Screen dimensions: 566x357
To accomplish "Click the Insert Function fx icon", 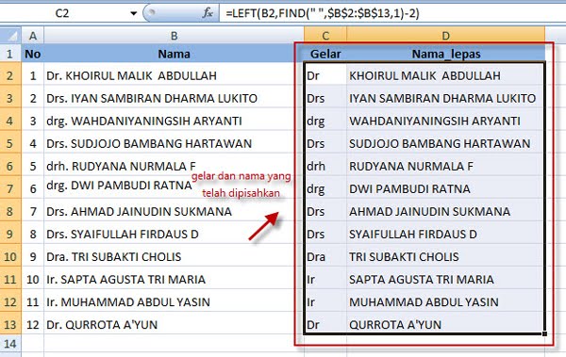I will pos(208,13).
